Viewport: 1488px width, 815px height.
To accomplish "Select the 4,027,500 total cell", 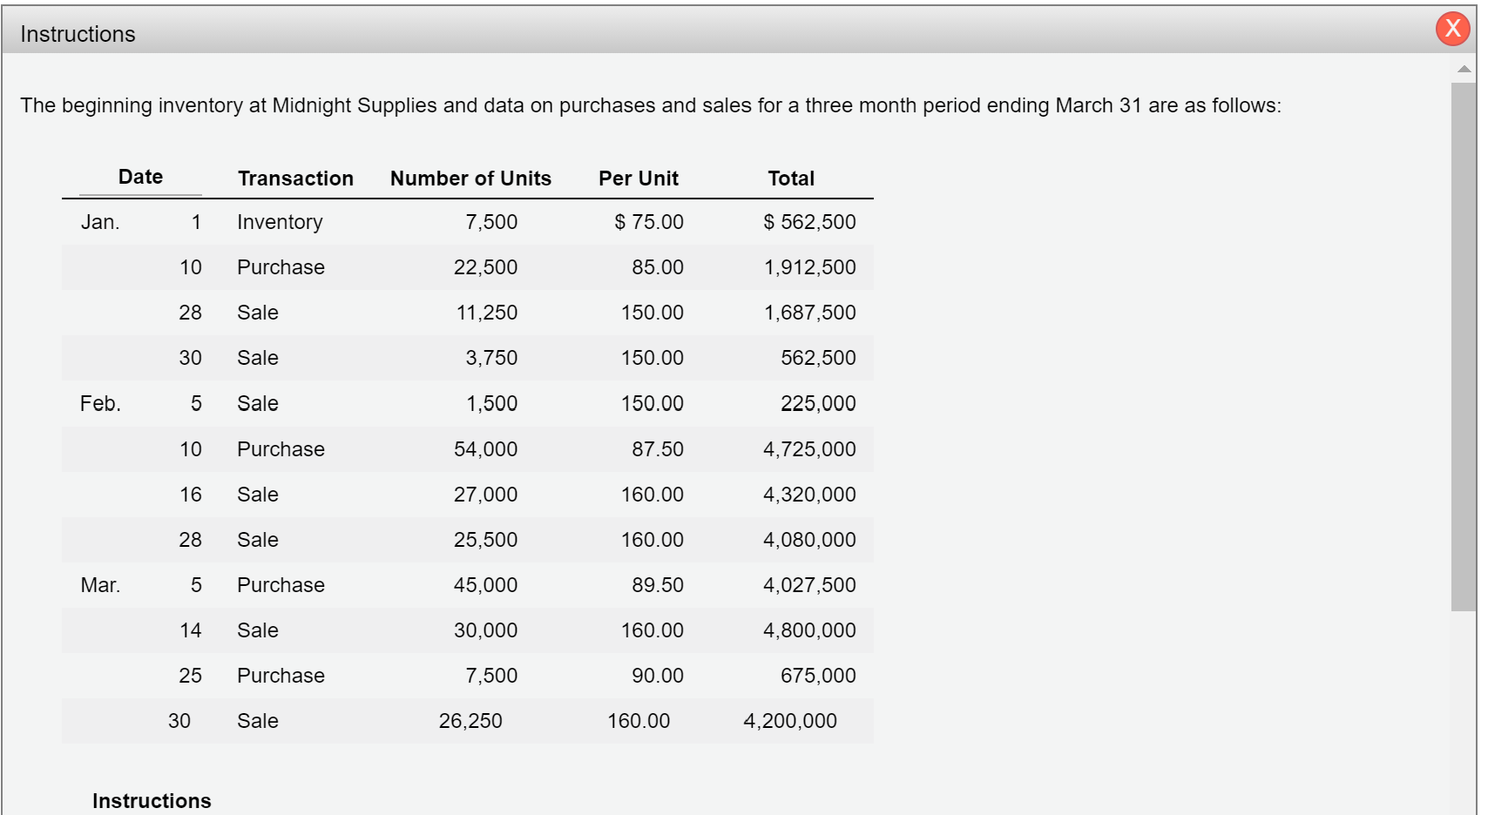I will (809, 585).
